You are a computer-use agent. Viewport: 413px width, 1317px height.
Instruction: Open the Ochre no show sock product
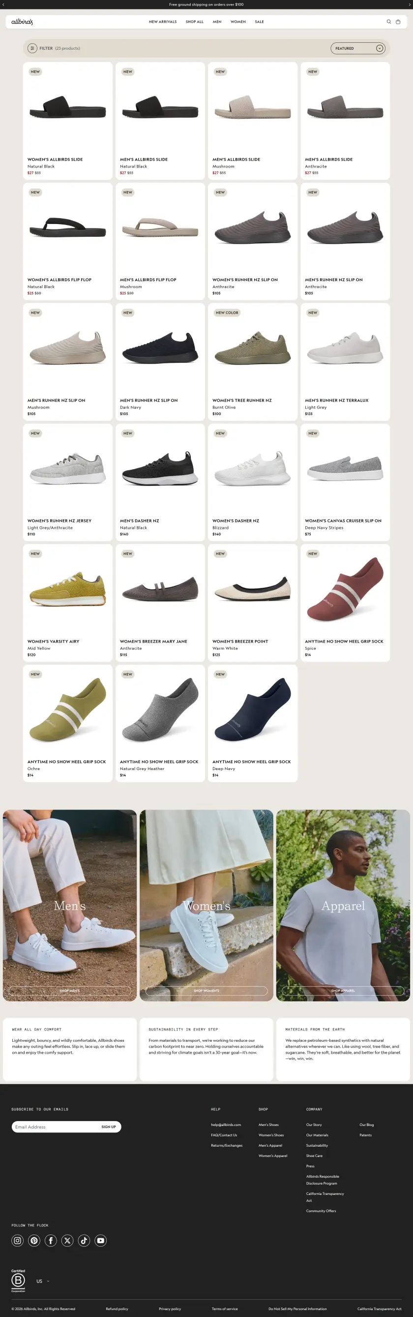click(x=67, y=723)
